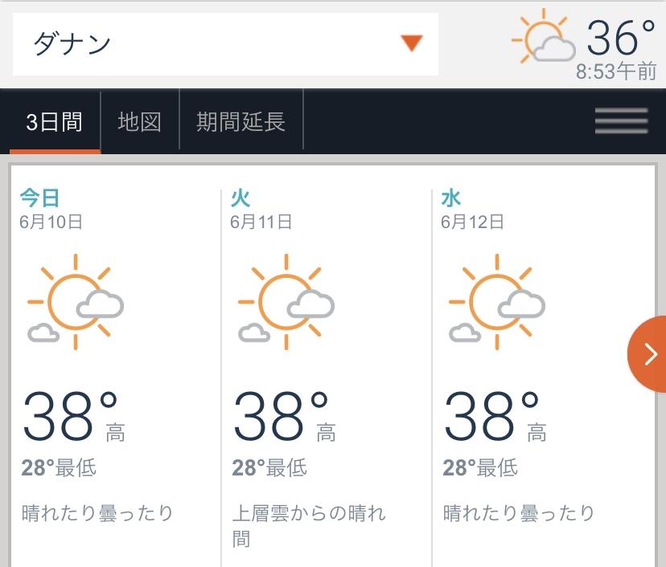Open the 今日 forecast heading
The image size is (666, 567).
(39, 198)
